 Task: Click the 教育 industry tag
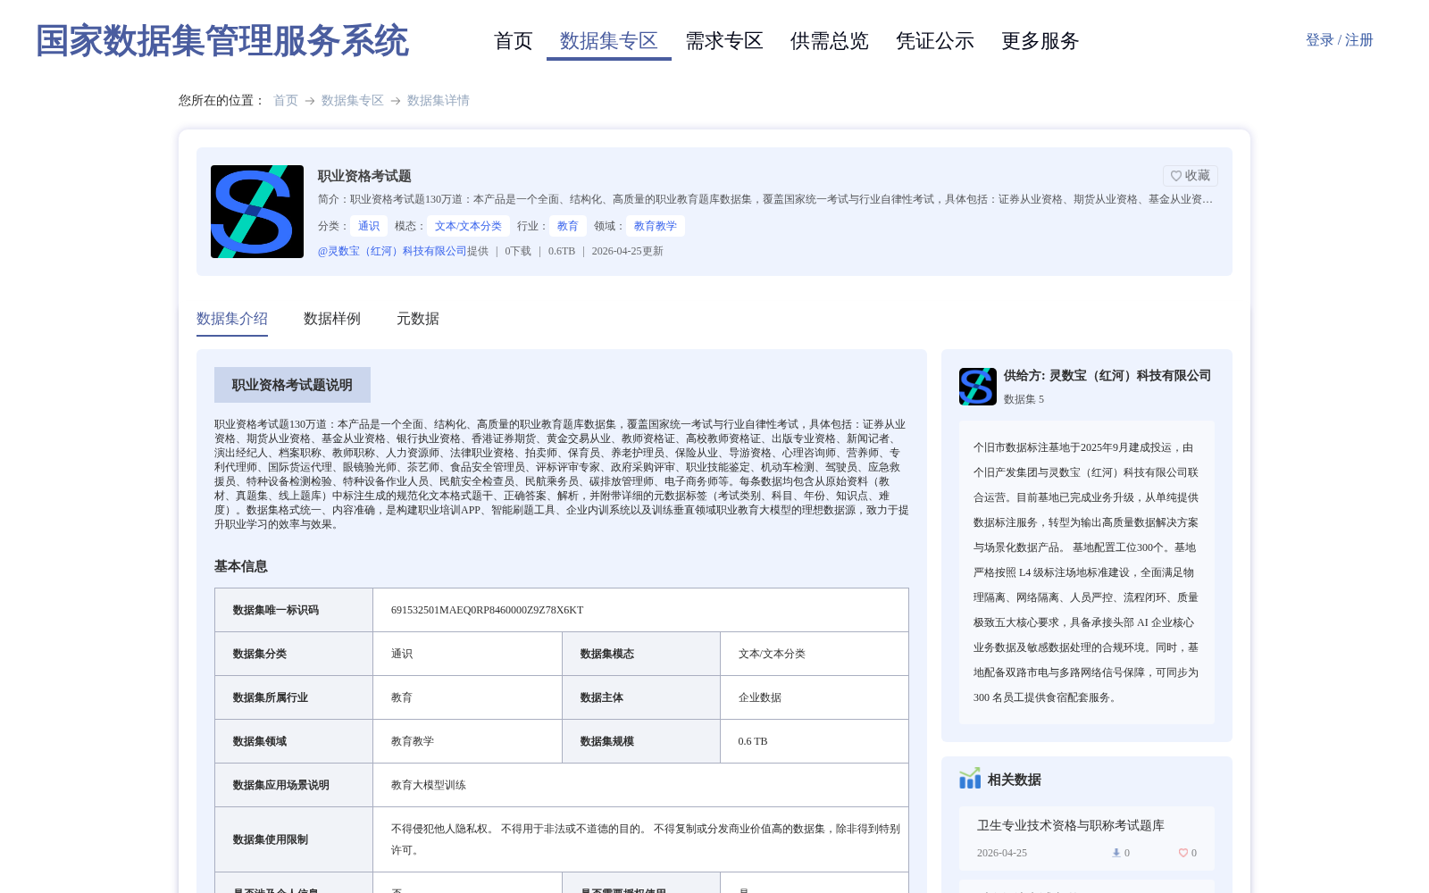pyautogui.click(x=568, y=226)
